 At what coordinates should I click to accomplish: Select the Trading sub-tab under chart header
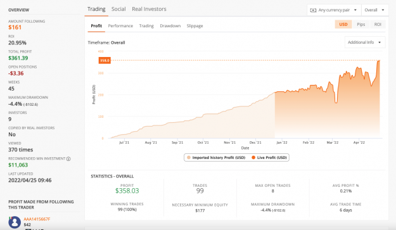pyautogui.click(x=146, y=26)
